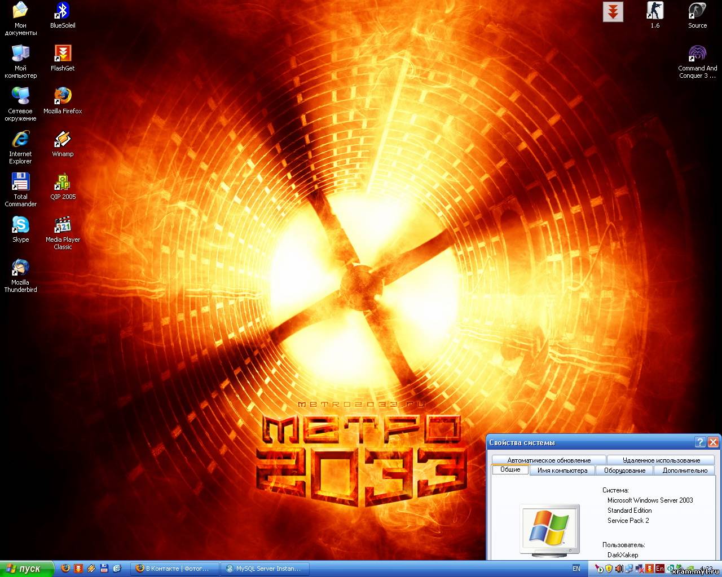Click the volume speaker tray icon

coord(619,569)
